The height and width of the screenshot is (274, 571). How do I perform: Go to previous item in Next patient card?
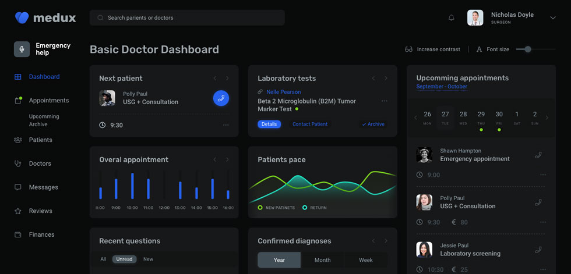point(215,78)
